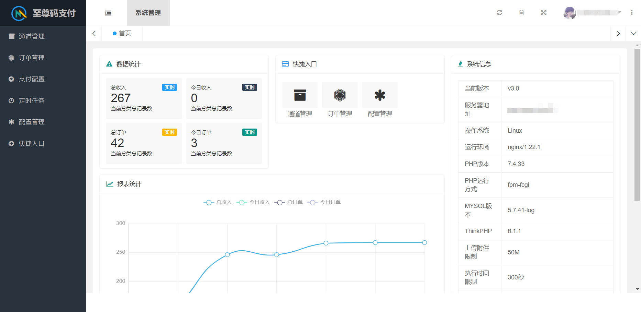
Task: Open 订单管理 shortcut round icon
Action: coord(340,95)
